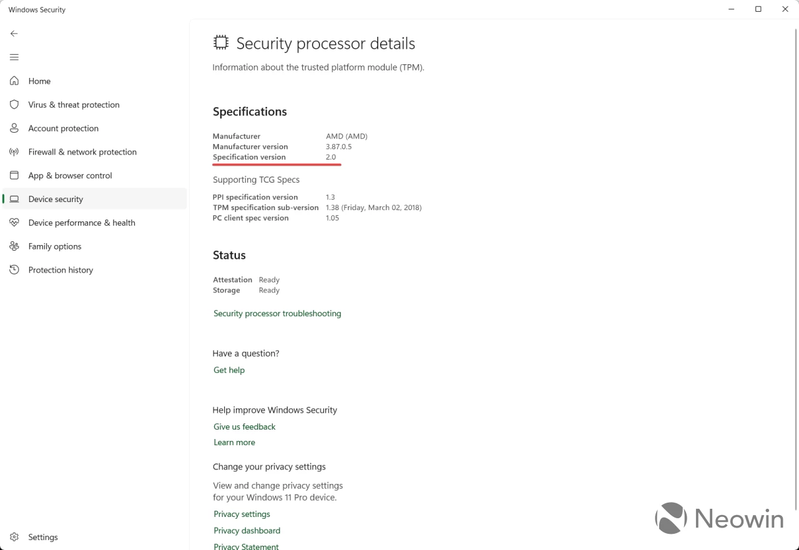This screenshot has height=550, width=799.
Task: Open the Home section icon
Action: click(x=14, y=80)
